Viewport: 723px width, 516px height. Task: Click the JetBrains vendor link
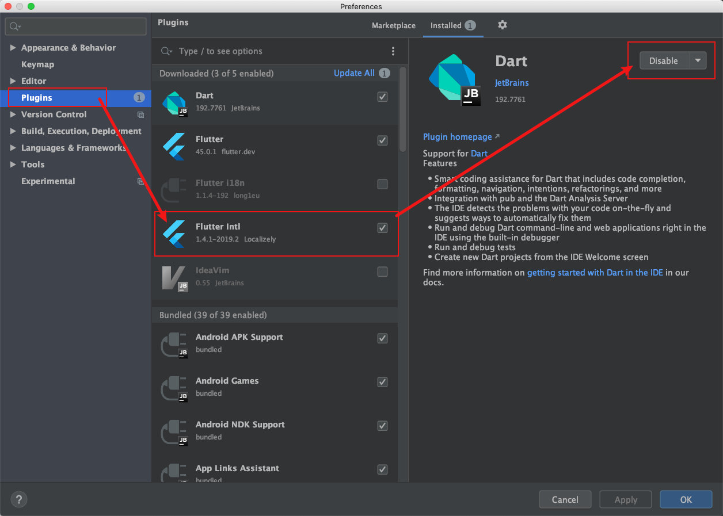(x=512, y=83)
